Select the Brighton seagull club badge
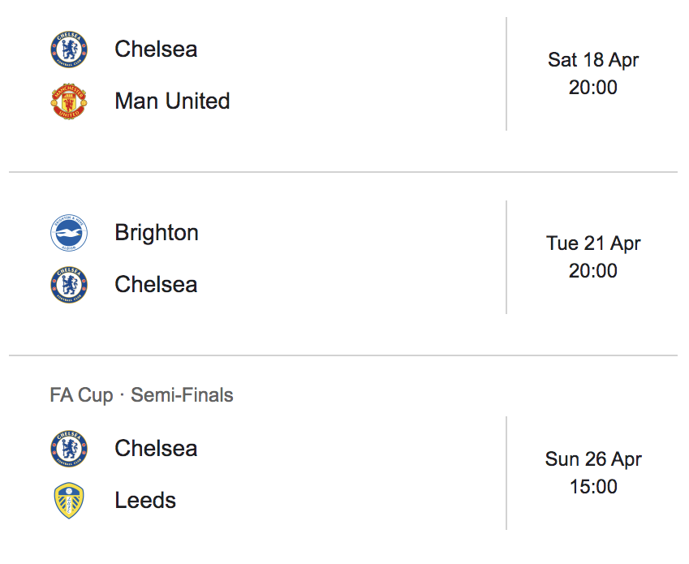 click(69, 233)
